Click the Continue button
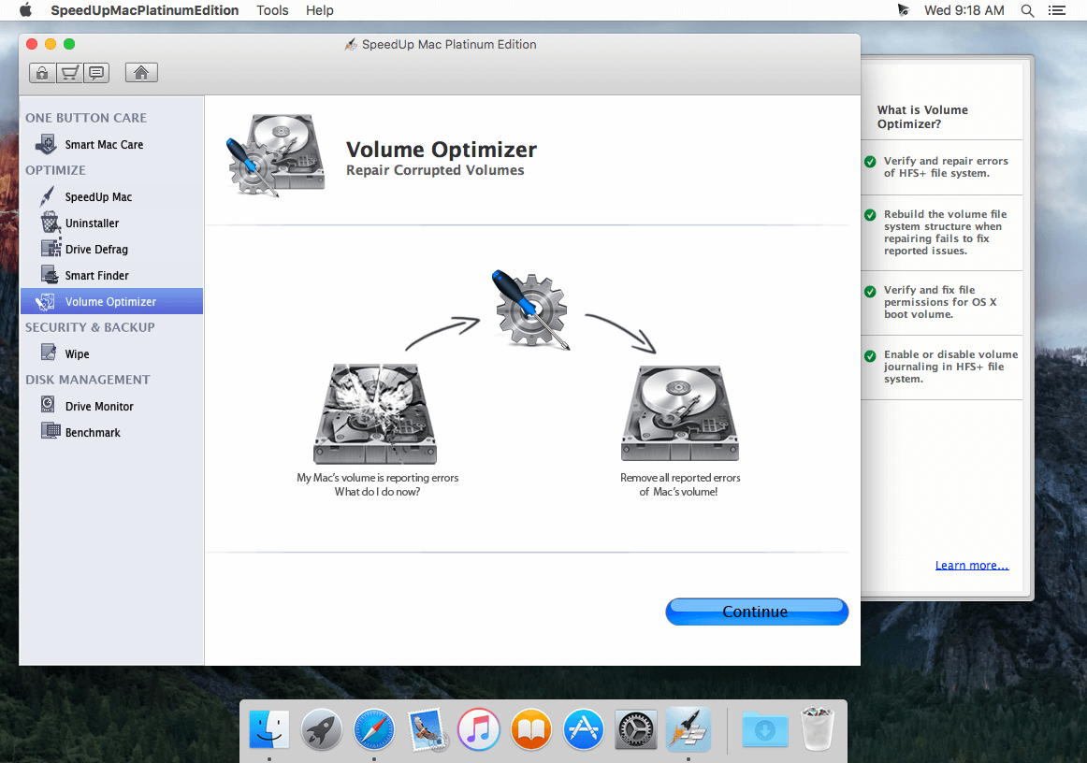The image size is (1087, 763). tap(757, 612)
